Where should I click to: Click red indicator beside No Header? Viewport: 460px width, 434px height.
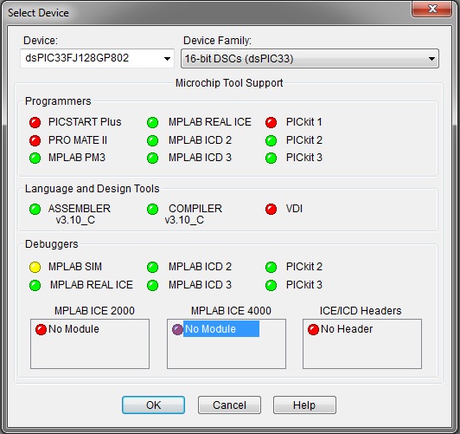pyautogui.click(x=313, y=329)
